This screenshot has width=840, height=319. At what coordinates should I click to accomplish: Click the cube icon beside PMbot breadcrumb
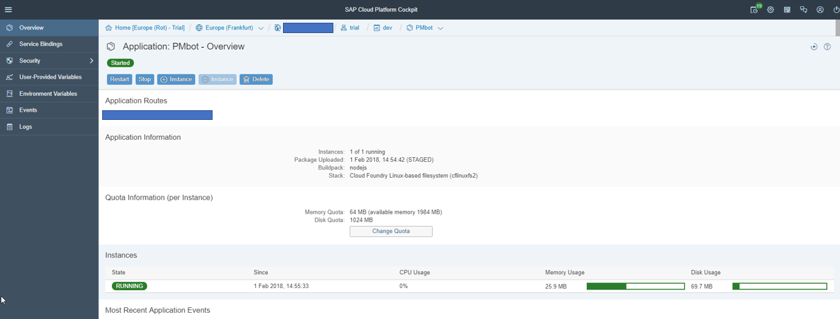pyautogui.click(x=410, y=28)
